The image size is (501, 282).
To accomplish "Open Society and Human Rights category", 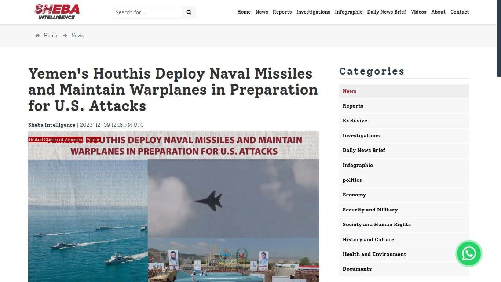I will [x=376, y=225].
